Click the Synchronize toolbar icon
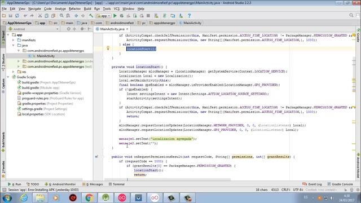The width and height of the screenshot is (361, 203). pyautogui.click(x=17, y=16)
